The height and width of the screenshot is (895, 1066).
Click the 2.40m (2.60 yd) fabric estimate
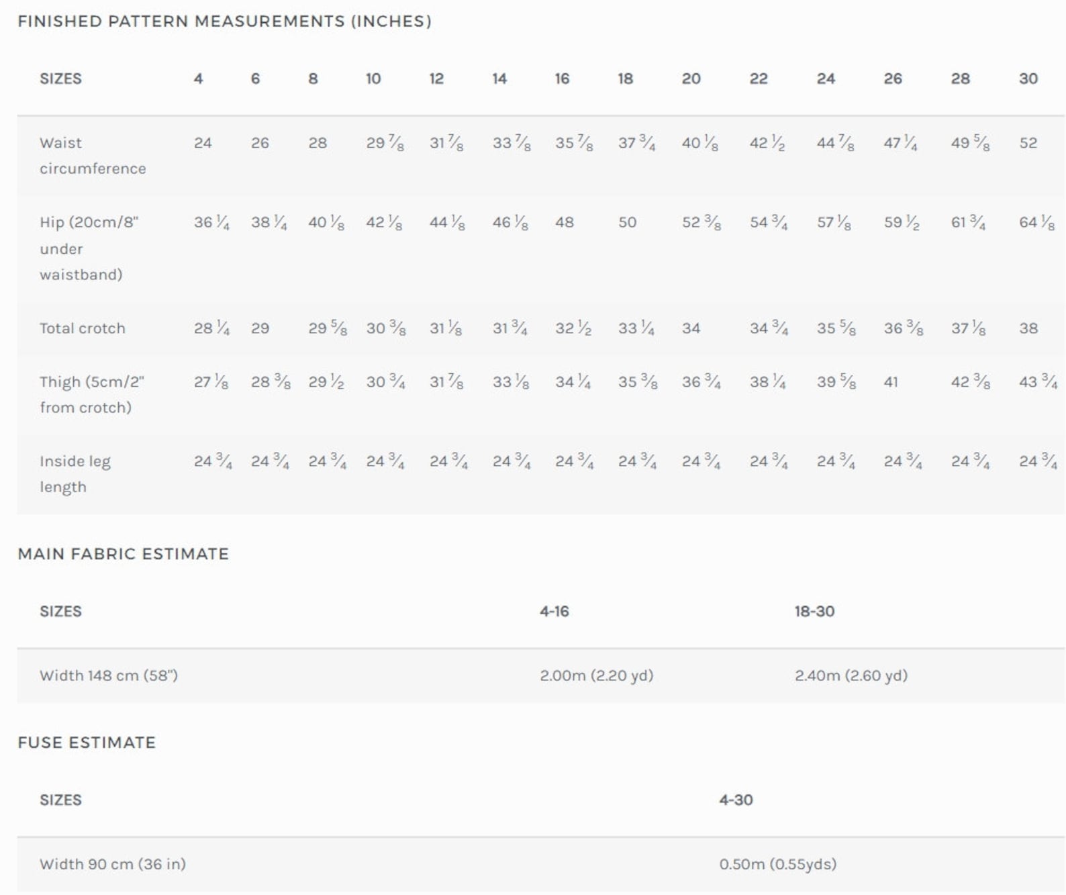[851, 675]
